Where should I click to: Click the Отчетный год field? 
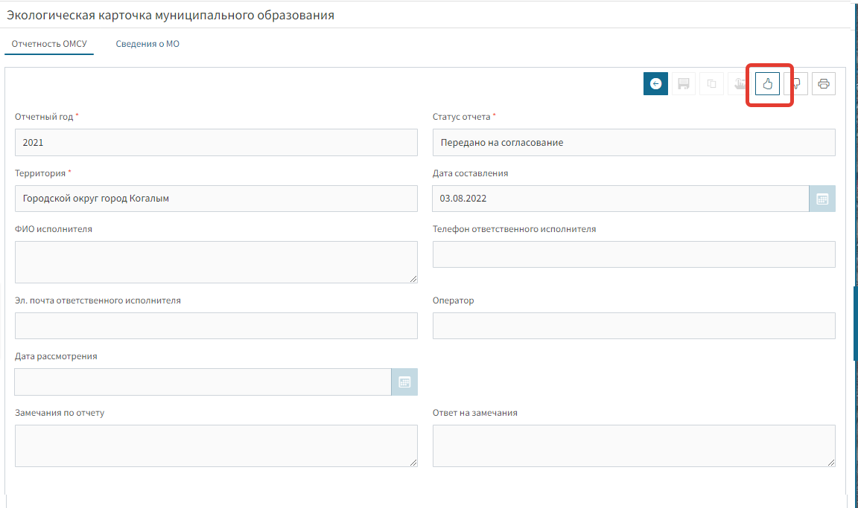click(x=216, y=142)
